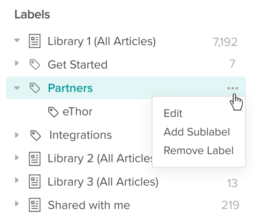Viewport: 255px width, 221px height.
Task: Collapse the Partners label
Action: pyautogui.click(x=17, y=88)
